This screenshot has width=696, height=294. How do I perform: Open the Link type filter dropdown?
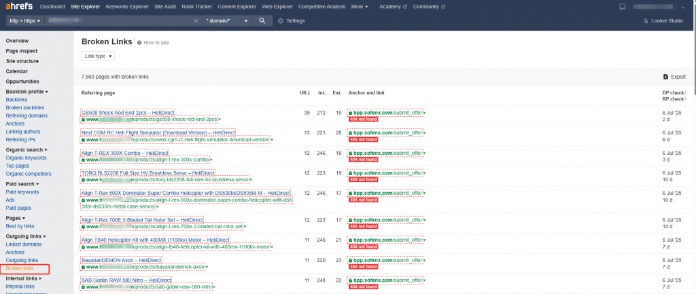coord(98,56)
